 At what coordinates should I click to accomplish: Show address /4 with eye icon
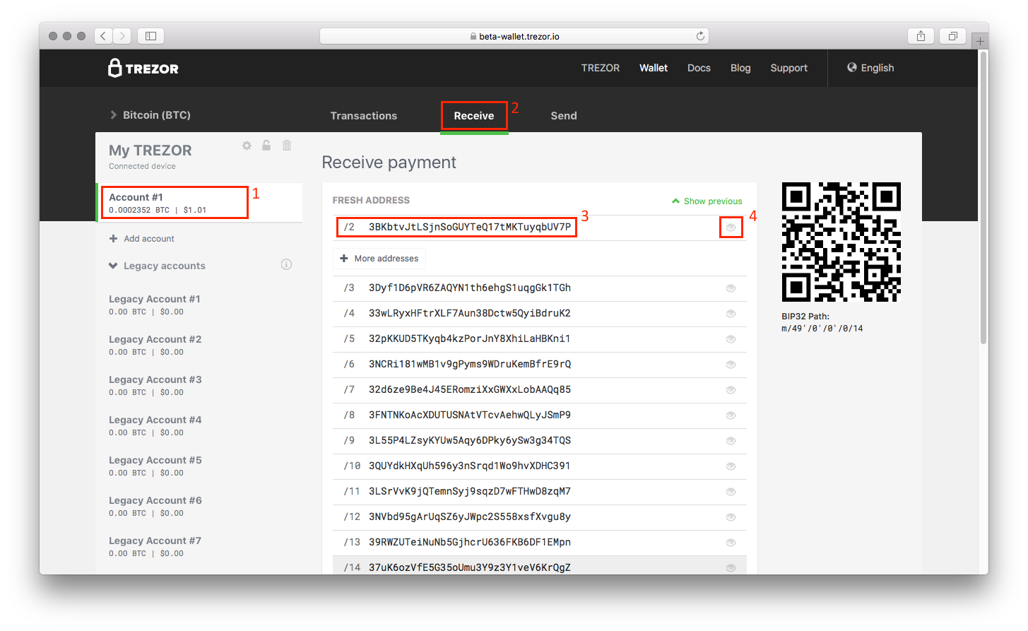pos(731,314)
